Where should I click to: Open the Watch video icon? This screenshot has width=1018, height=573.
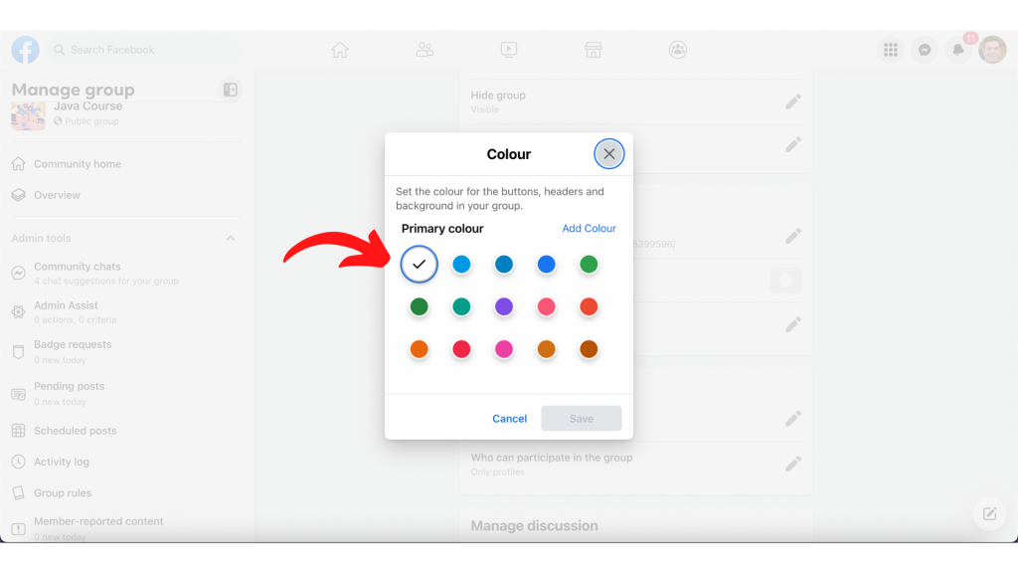pos(509,50)
